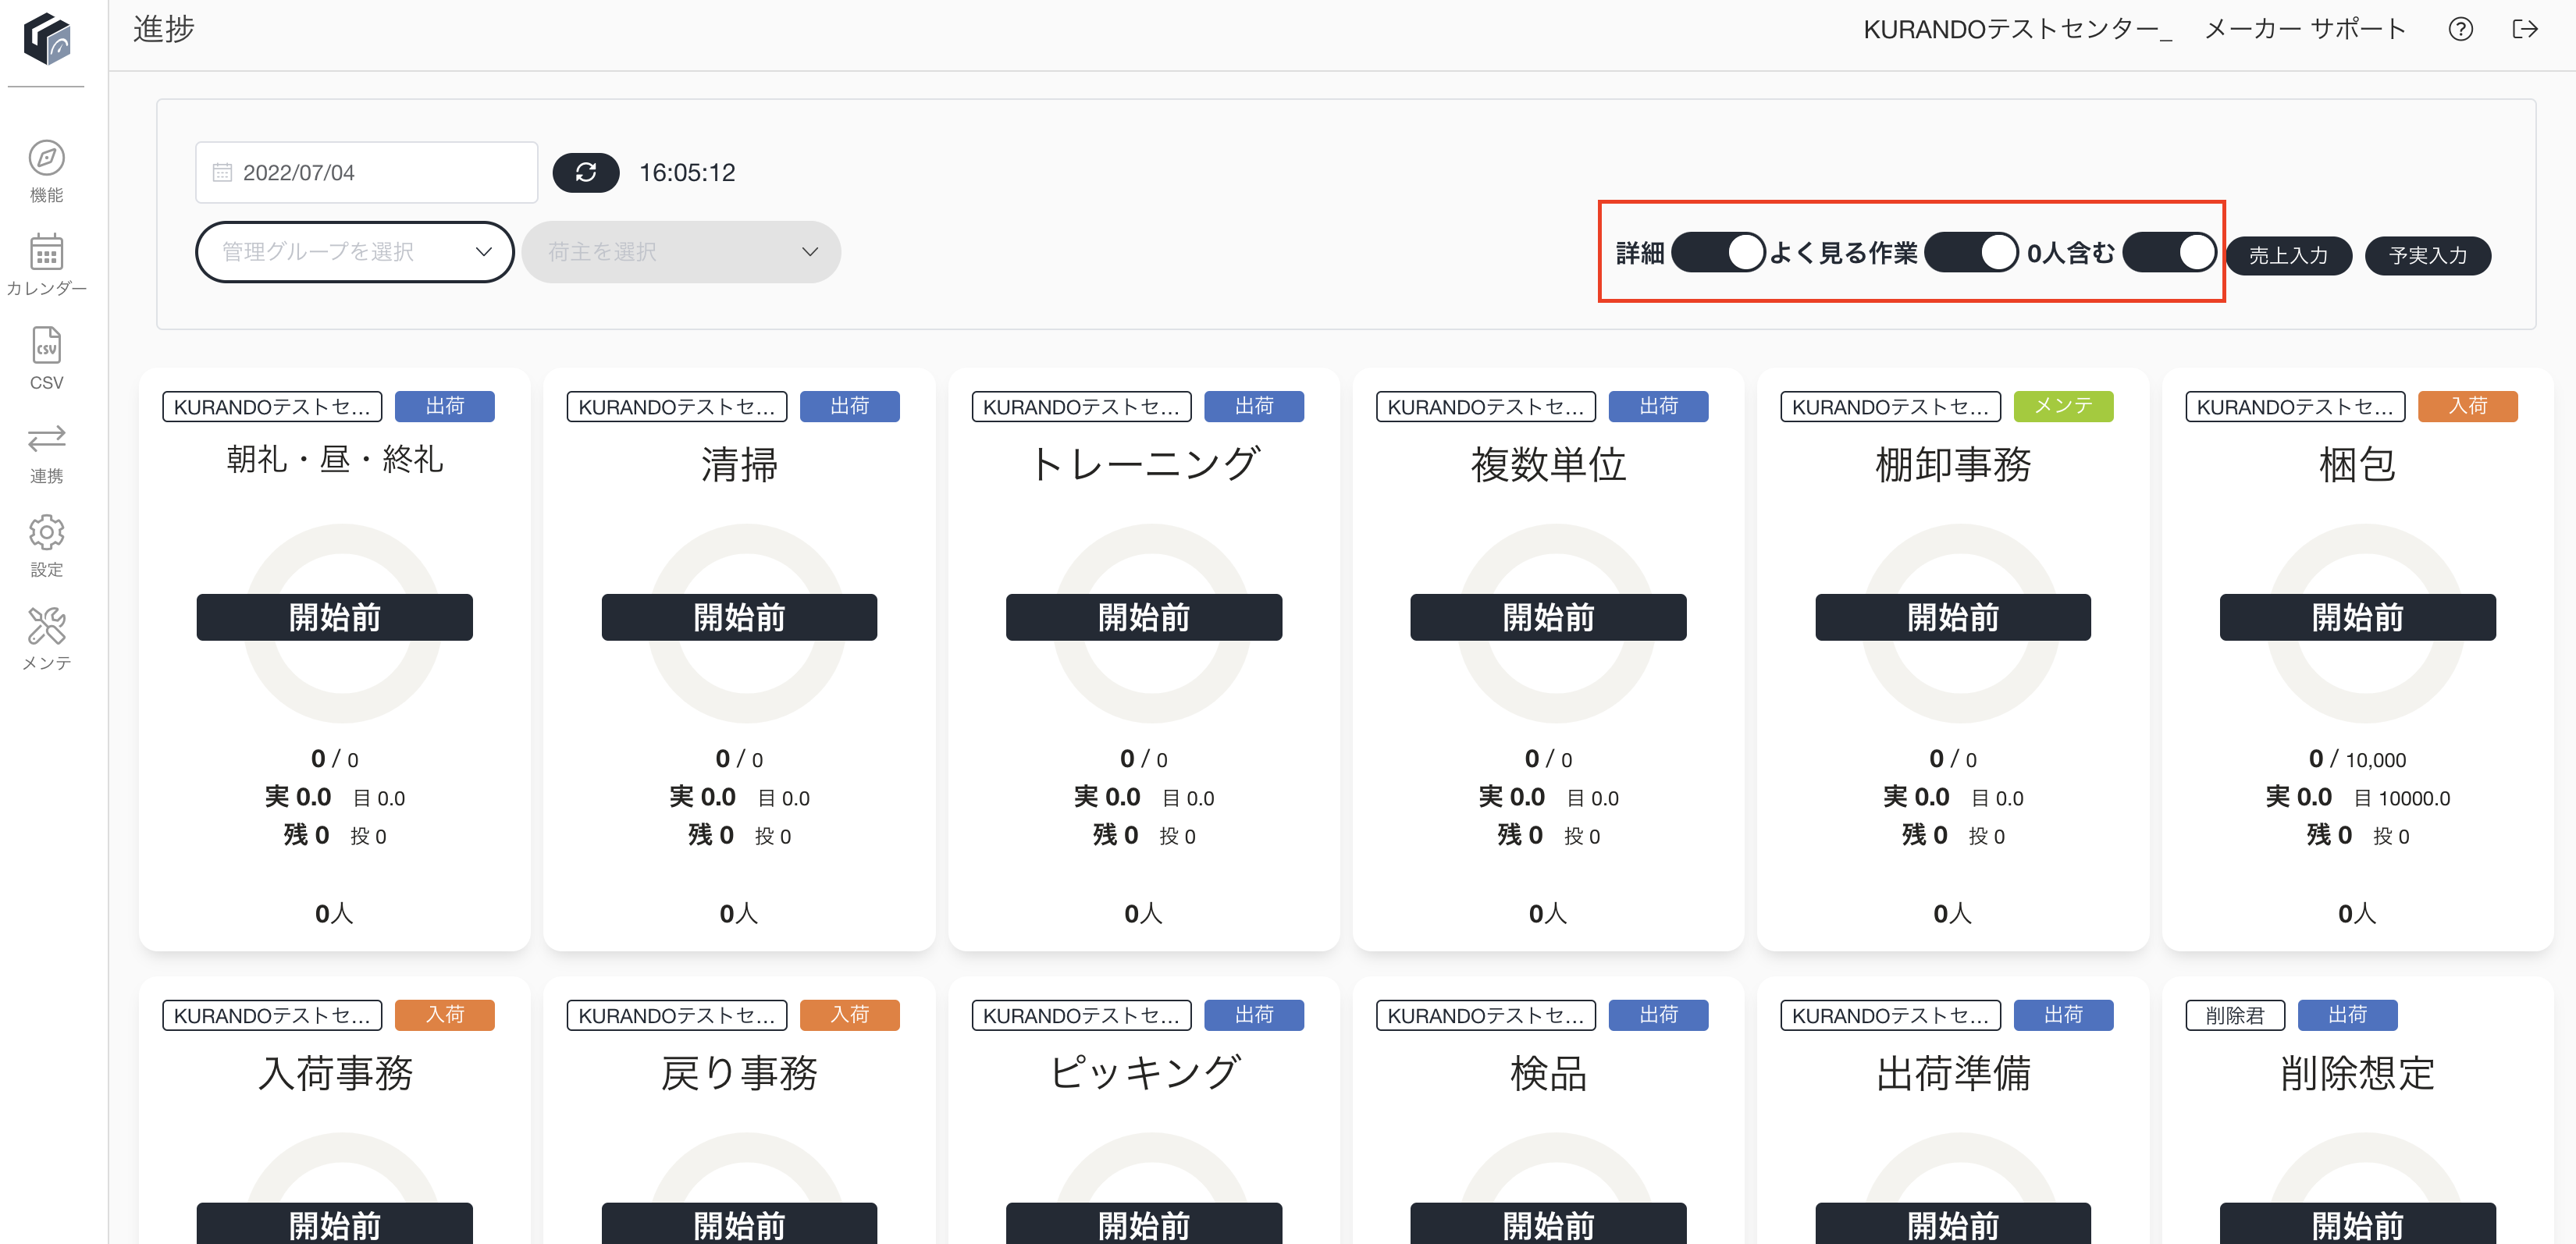Open the カレンダー calendar icon
The image size is (2576, 1244).
[x=46, y=252]
